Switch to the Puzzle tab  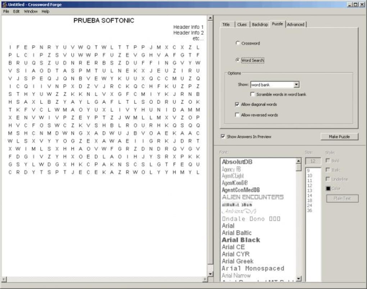(277, 24)
